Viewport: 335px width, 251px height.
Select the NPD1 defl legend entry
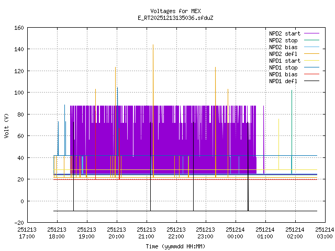[x=283, y=81]
